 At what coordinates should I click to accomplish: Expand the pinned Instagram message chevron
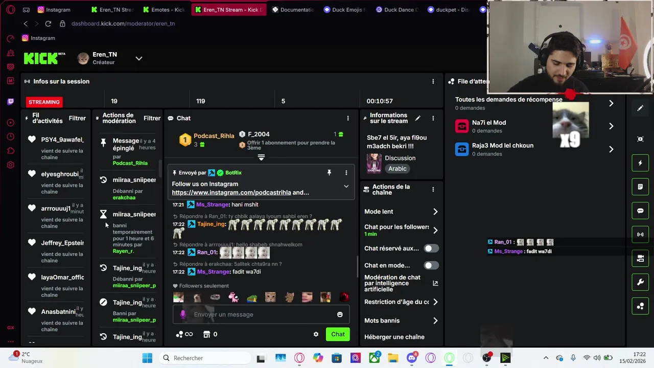[x=346, y=187]
